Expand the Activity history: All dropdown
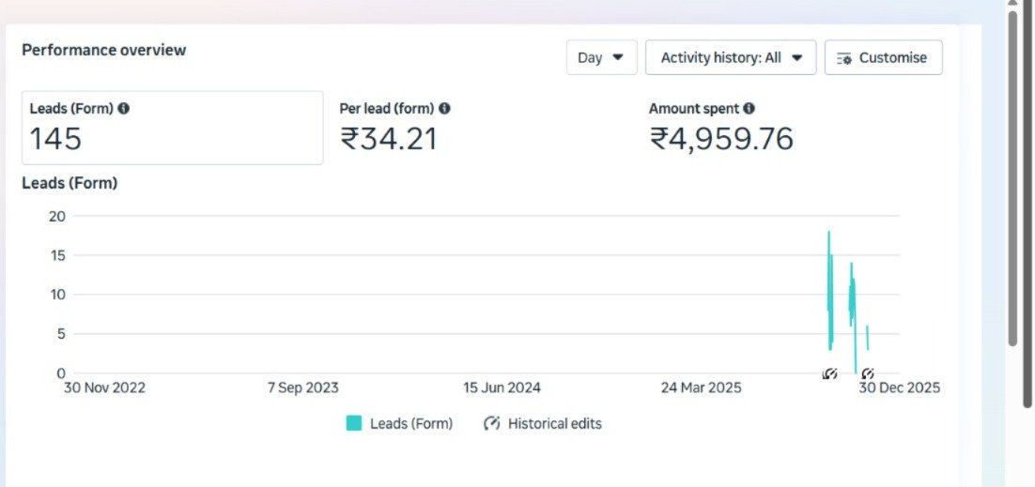The image size is (1035, 487). pyautogui.click(x=731, y=57)
